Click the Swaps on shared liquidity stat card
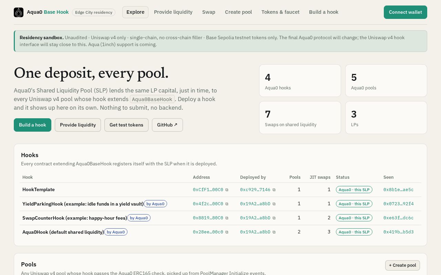This screenshot has height=275, width=441. pyautogui.click(x=300, y=118)
